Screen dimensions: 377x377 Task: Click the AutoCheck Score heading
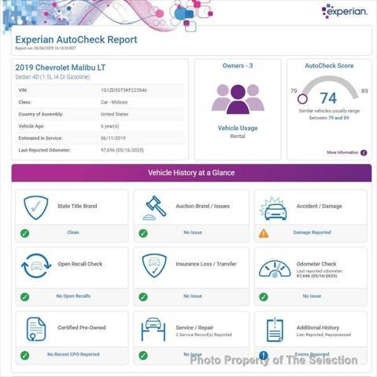coord(329,66)
